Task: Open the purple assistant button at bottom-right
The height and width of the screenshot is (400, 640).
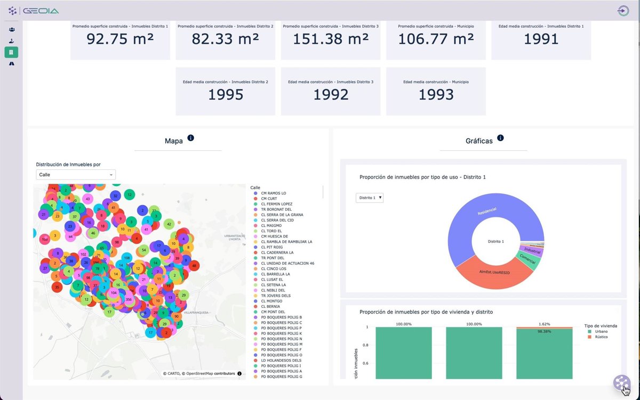Action: (x=621, y=382)
